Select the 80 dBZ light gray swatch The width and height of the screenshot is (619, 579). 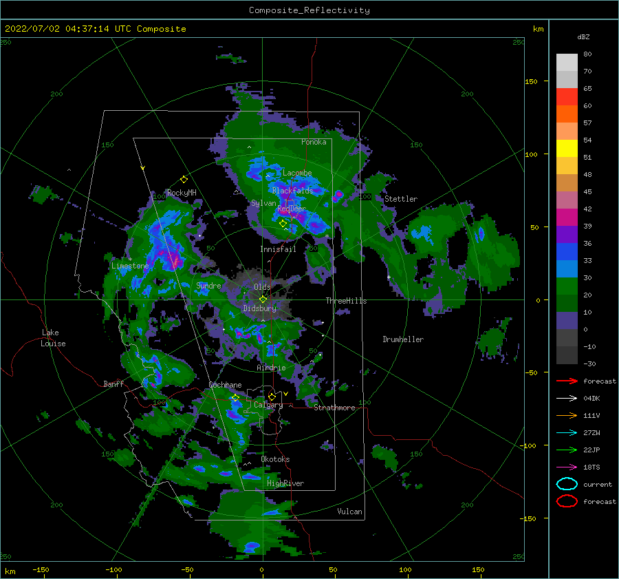click(567, 63)
